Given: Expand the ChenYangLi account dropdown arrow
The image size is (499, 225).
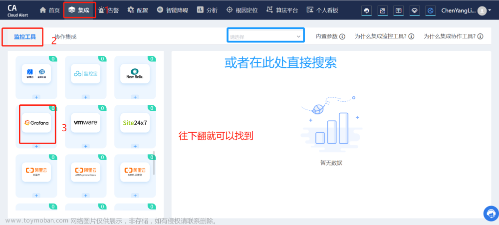Looking at the screenshot, I should pos(490,11).
